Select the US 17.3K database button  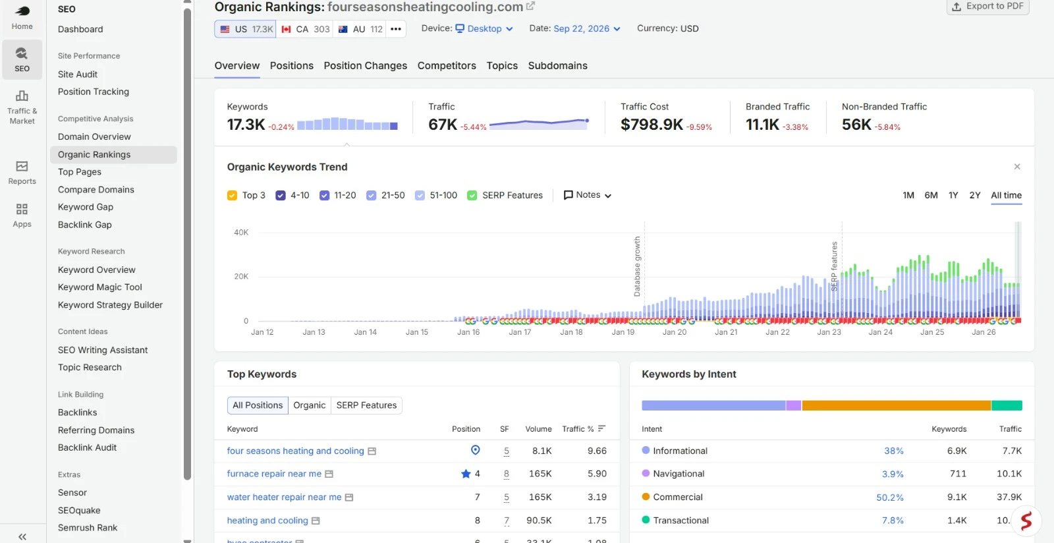click(245, 29)
